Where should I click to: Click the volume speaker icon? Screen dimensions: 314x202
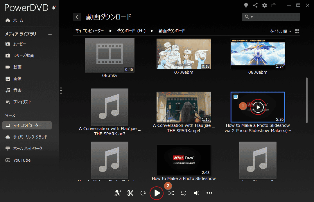pyautogui.click(x=197, y=193)
